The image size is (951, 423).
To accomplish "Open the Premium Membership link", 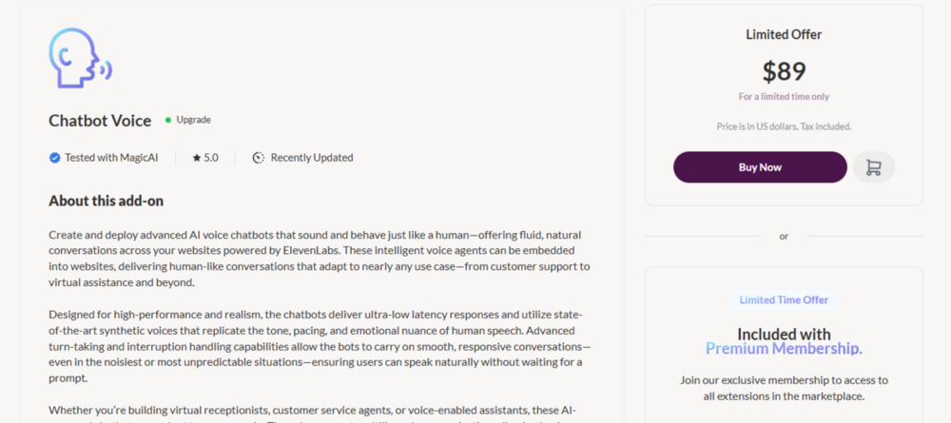I will 784,349.
